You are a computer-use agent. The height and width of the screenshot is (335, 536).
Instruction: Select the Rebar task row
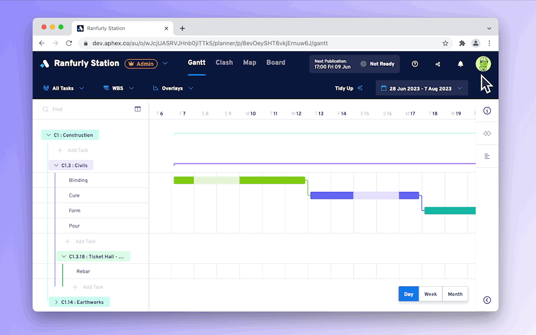coord(91,272)
